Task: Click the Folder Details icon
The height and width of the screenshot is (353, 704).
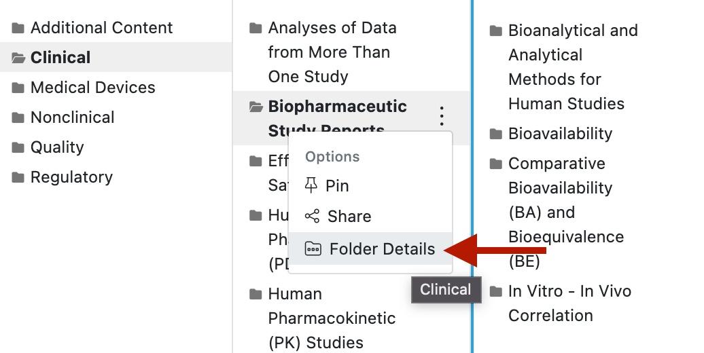Action: [313, 248]
